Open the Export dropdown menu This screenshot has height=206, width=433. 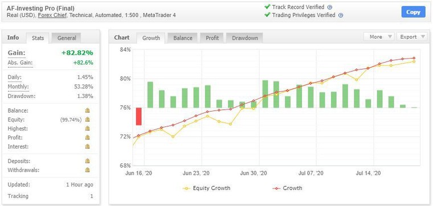click(x=412, y=36)
